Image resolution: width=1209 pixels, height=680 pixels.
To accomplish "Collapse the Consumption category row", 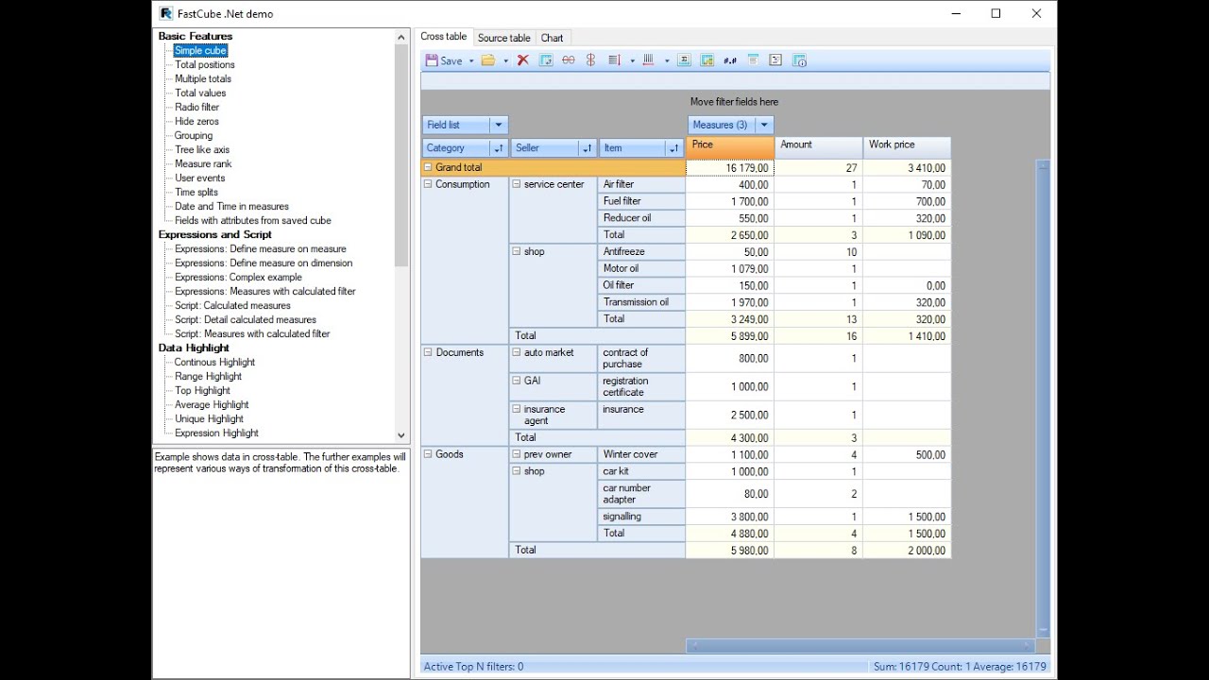I will (428, 184).
